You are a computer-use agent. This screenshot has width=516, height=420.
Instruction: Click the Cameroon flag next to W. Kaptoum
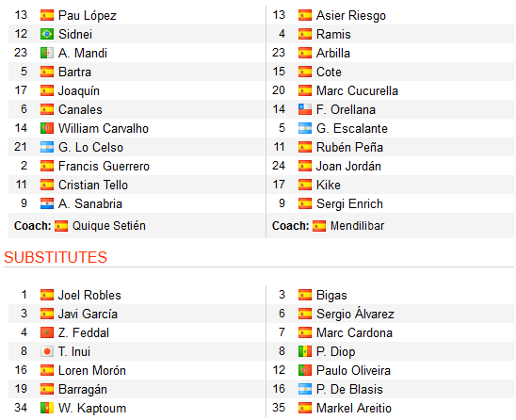pyautogui.click(x=47, y=408)
